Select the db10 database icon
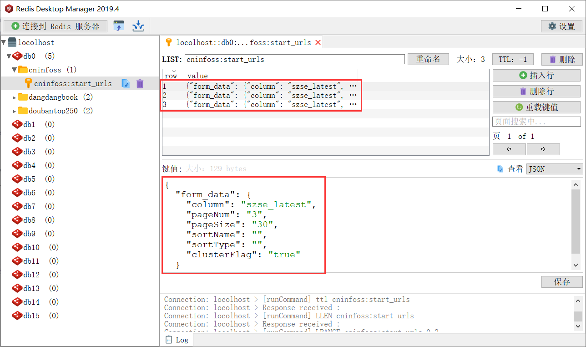This screenshot has height=347, width=586. (17, 247)
